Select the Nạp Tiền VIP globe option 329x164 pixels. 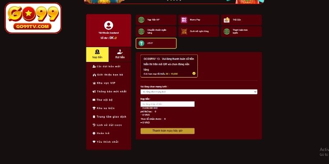[156, 20]
